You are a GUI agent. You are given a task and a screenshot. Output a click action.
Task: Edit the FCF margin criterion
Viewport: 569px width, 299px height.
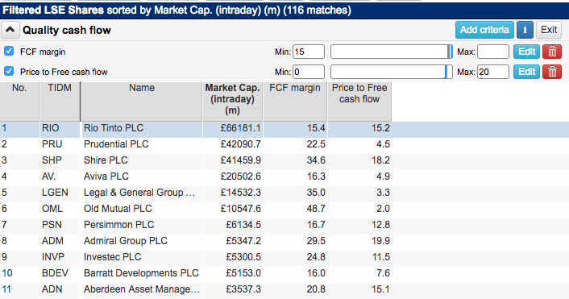coord(526,52)
